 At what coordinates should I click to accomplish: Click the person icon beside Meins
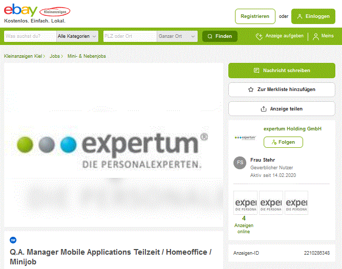pos(315,36)
